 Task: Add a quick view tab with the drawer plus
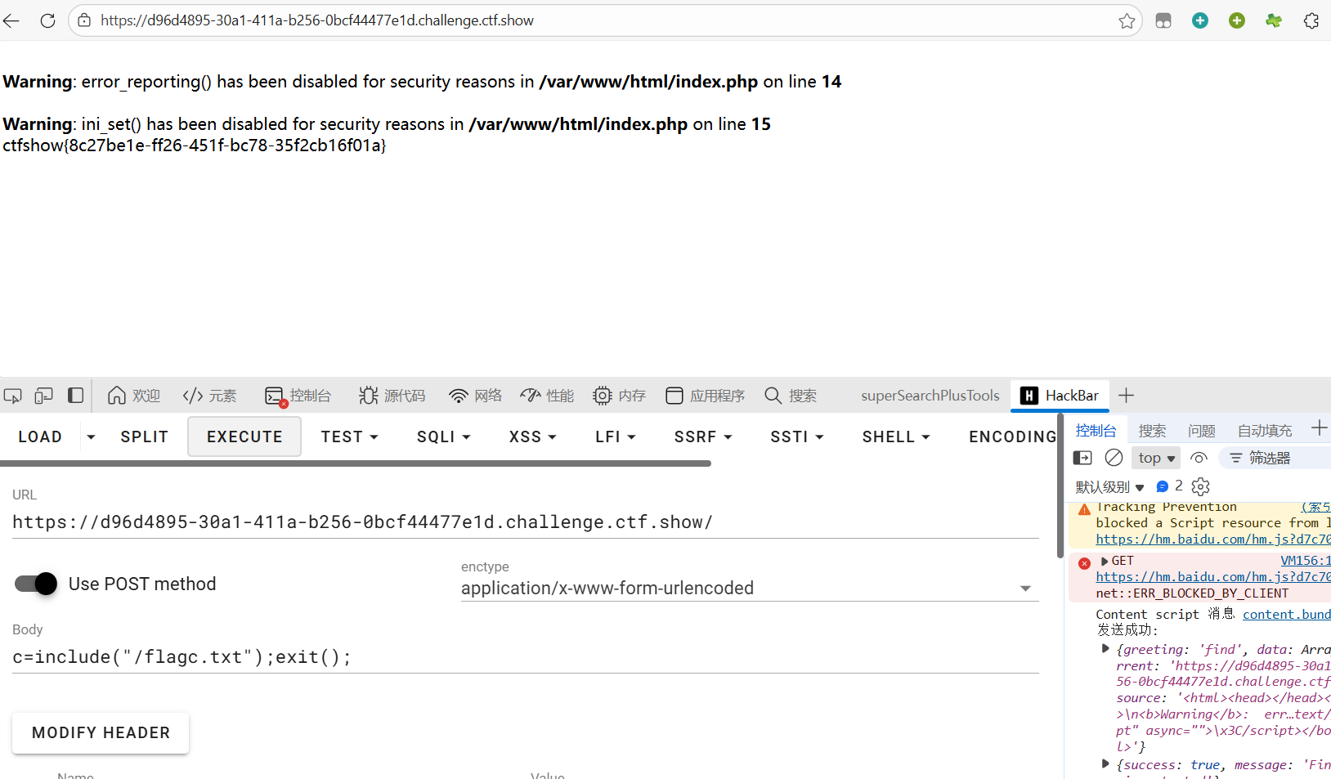[1319, 428]
